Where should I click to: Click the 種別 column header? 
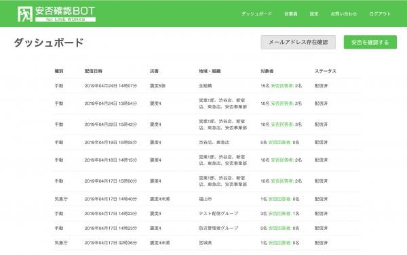tap(58, 71)
